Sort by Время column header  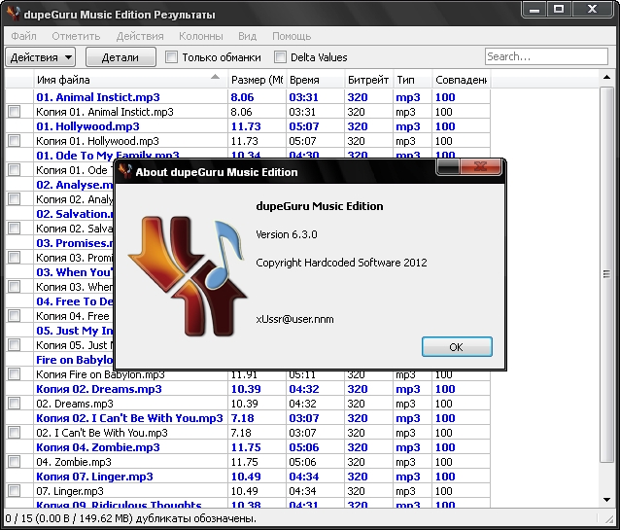pyautogui.click(x=316, y=80)
